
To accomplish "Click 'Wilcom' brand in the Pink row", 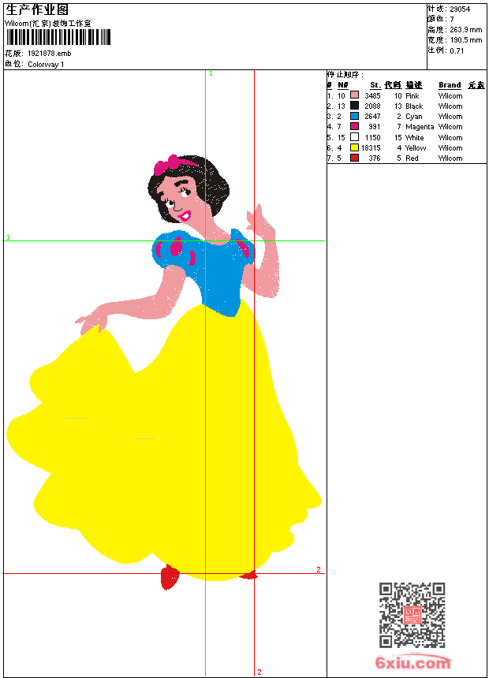I will [450, 96].
